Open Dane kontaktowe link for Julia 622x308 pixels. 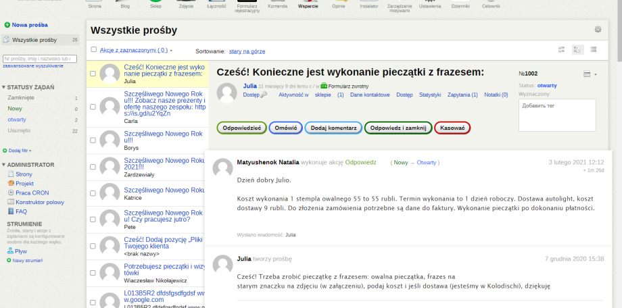point(370,95)
